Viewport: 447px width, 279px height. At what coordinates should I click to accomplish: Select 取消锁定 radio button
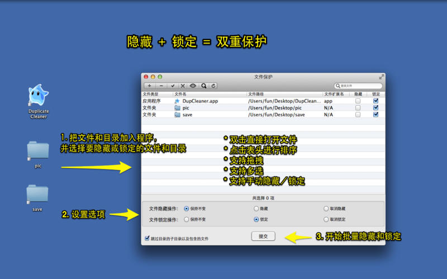(326, 219)
